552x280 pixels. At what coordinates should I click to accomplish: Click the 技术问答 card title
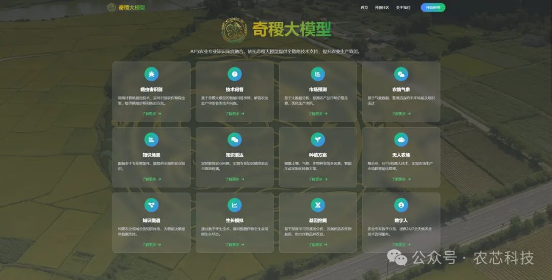tap(235, 89)
